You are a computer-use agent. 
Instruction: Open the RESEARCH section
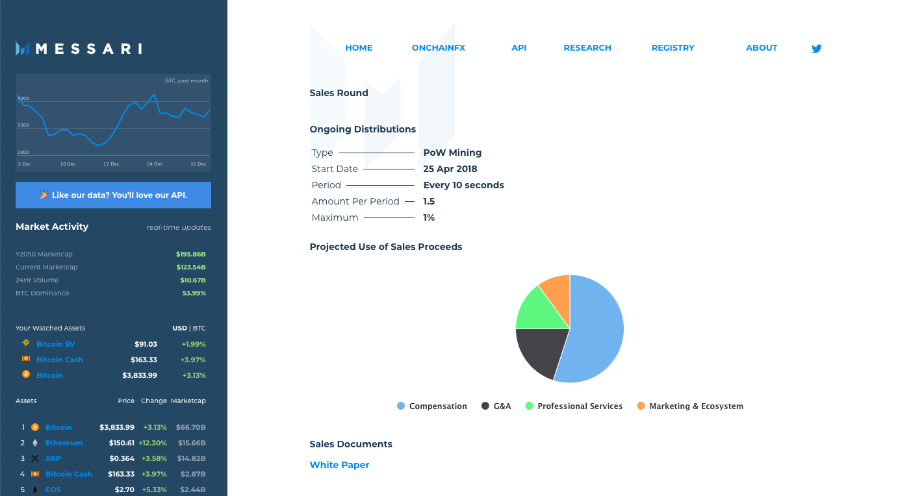point(587,48)
